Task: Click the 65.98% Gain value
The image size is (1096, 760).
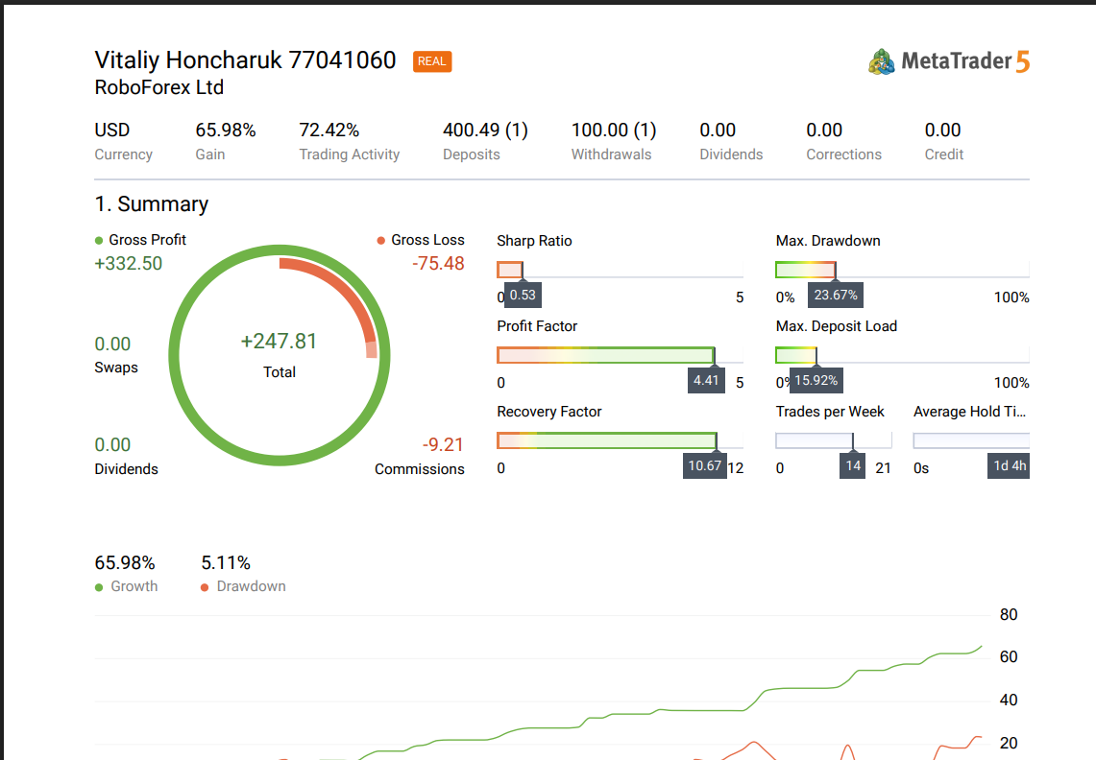Action: [x=226, y=130]
